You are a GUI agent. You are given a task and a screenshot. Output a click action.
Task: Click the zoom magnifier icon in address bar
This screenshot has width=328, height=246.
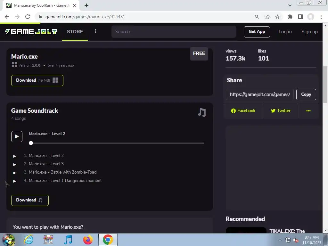click(x=257, y=17)
